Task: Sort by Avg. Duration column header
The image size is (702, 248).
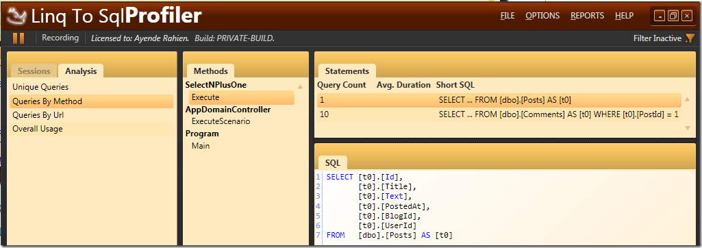Action: tap(403, 84)
